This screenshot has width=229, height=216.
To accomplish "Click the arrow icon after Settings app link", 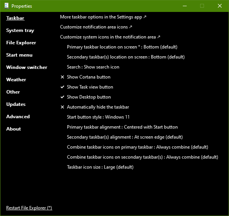I will pos(145,17).
